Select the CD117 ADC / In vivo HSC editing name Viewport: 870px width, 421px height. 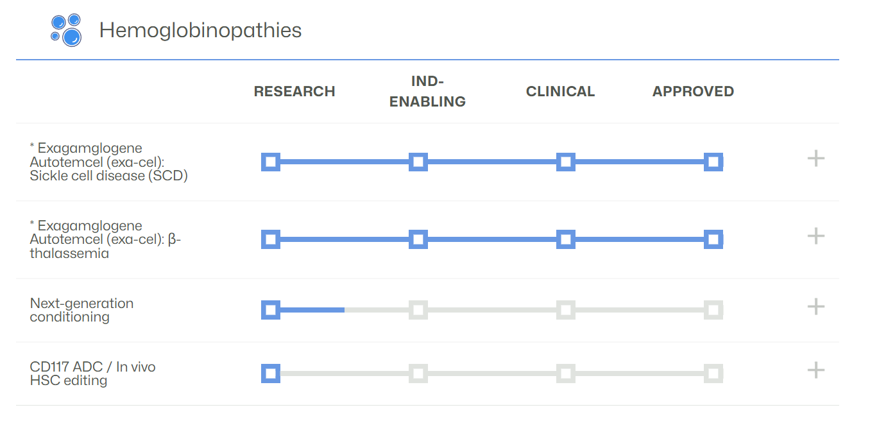[x=92, y=374]
